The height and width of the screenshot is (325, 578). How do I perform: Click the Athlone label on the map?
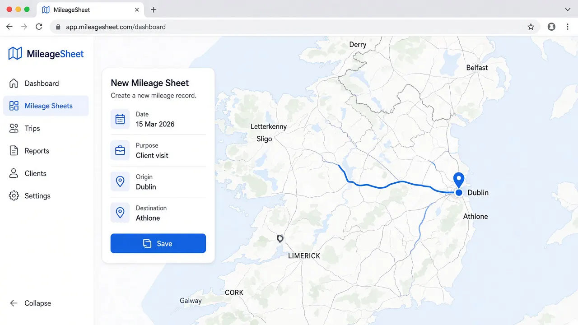point(475,216)
